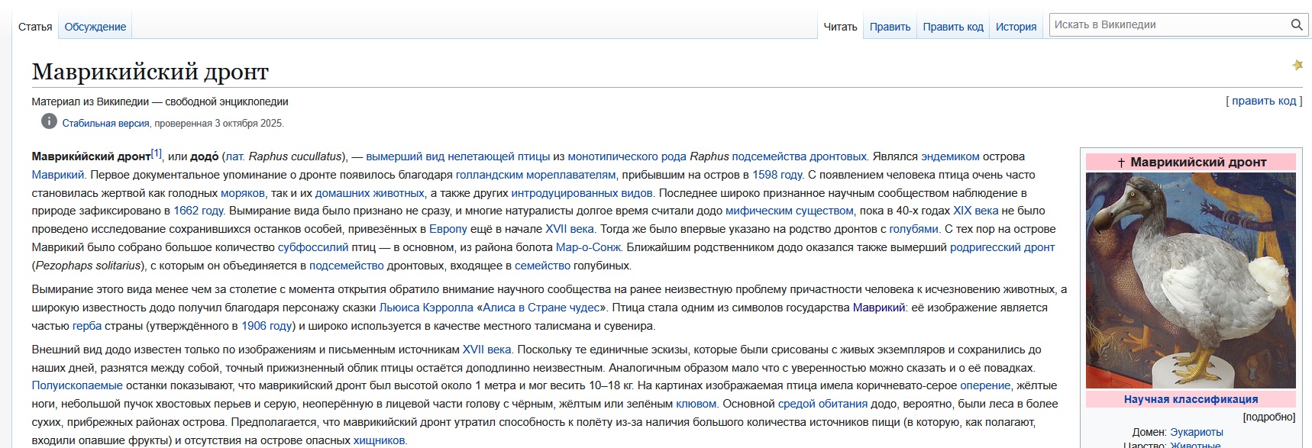
Task: Open the first 'XVII века' link after 'Европу'
Action: pos(570,229)
